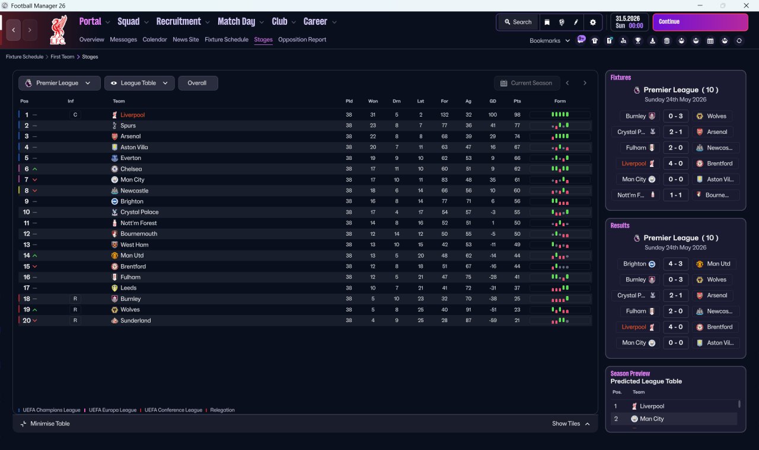The image size is (759, 450).
Task: Click the trophy bookmark icon
Action: pos(638,41)
